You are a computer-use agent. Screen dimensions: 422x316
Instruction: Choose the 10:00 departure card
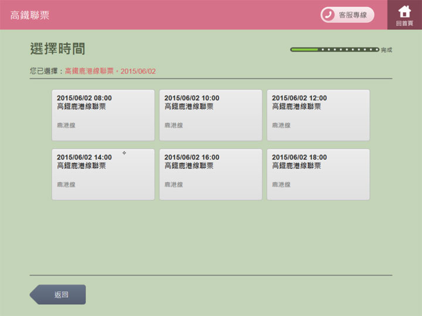210,115
